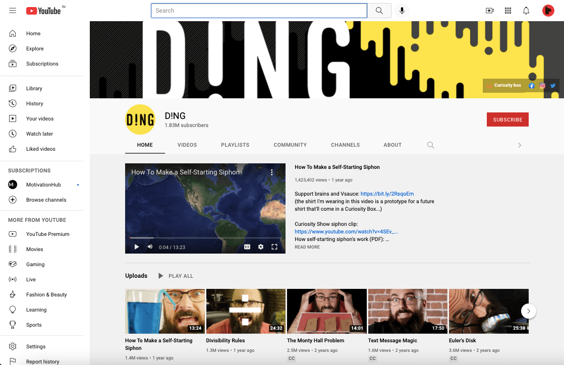Open the Curiosity box banner link

point(503,86)
